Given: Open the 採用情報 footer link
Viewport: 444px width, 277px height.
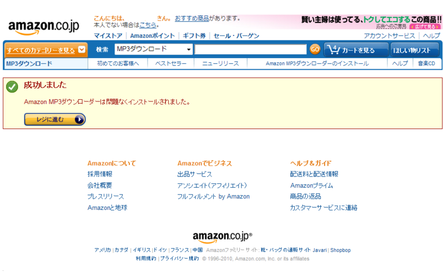Looking at the screenshot, I should click(100, 174).
